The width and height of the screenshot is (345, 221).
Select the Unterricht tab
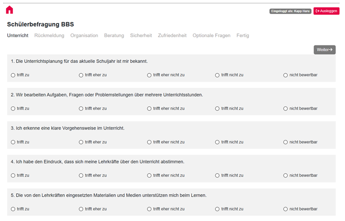tap(18, 36)
